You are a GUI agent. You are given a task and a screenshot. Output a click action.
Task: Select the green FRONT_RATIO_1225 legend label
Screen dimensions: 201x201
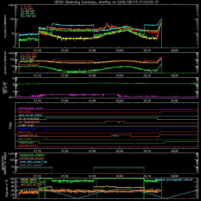[32, 182]
